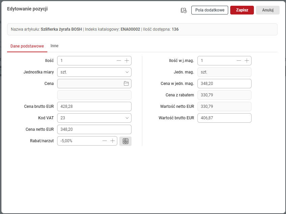Viewport: 286px width, 214px height.
Task: Edit the Wartość brutto EUR field
Action: click(x=224, y=118)
